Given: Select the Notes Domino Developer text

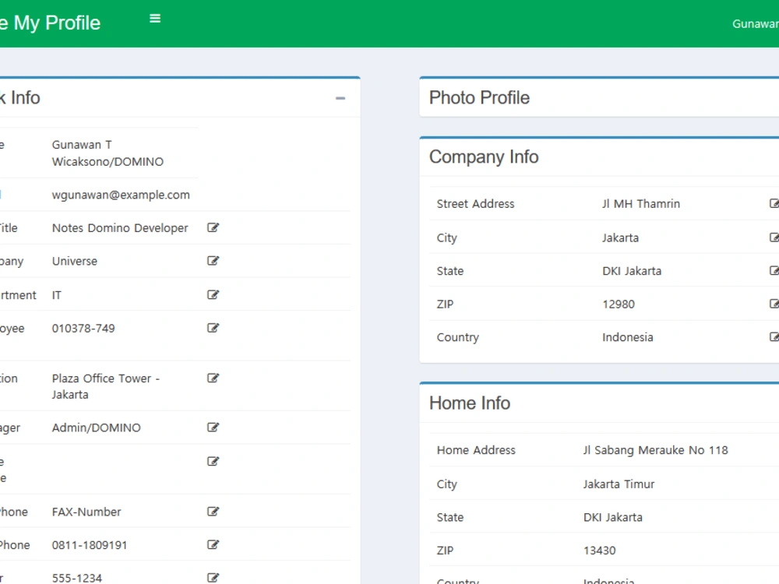Looking at the screenshot, I should [120, 228].
